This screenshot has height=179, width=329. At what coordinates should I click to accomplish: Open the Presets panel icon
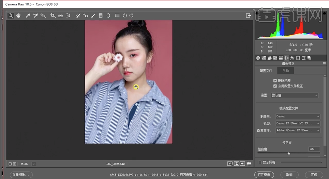coord(304,58)
